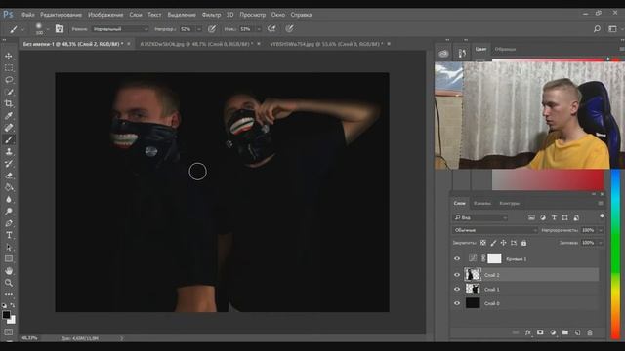Select the Eyedropper tool
Screen dimensions: 625x351
pyautogui.click(x=9, y=116)
